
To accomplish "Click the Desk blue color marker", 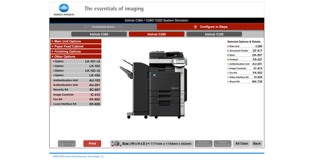I will (228, 55).
